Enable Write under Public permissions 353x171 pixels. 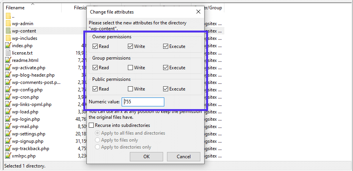coord(131,89)
